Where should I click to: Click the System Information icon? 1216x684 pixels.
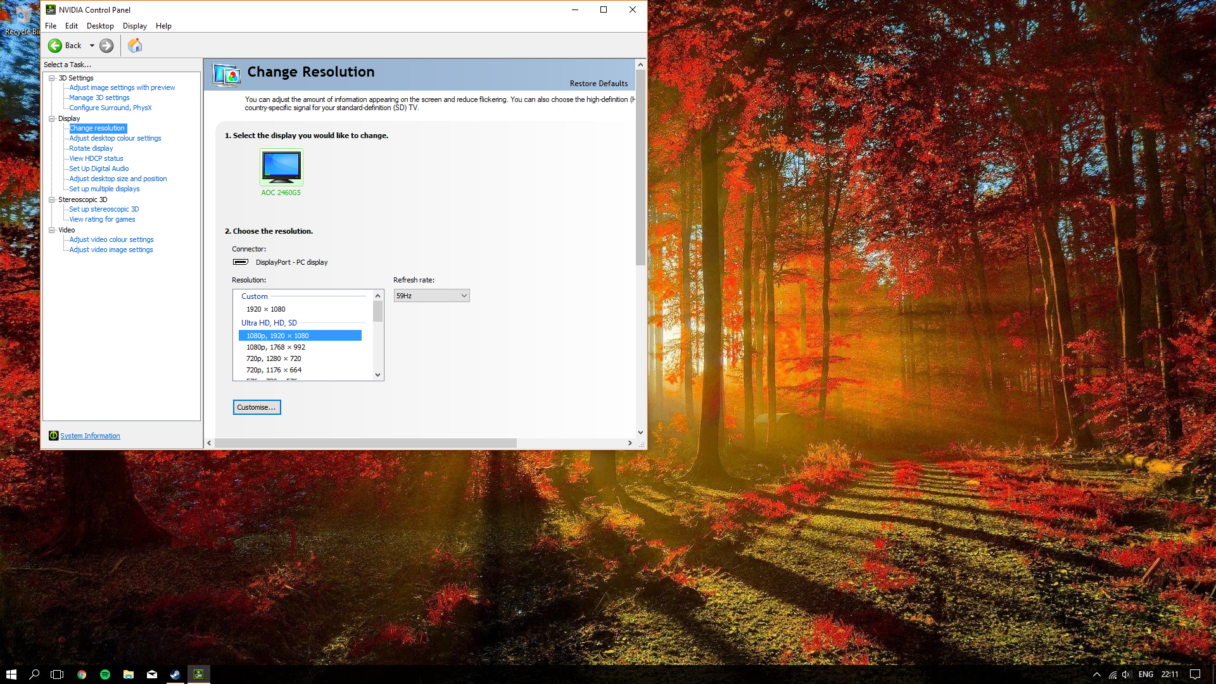54,436
